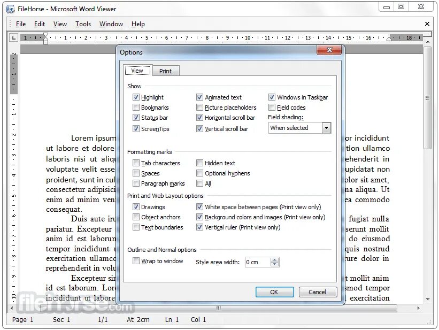
Task: Toggle Vertical scroll bar checkbox
Action: pos(199,129)
